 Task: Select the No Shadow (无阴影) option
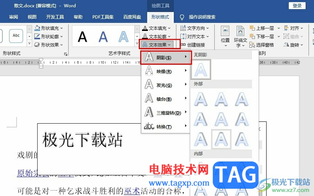(x=201, y=69)
